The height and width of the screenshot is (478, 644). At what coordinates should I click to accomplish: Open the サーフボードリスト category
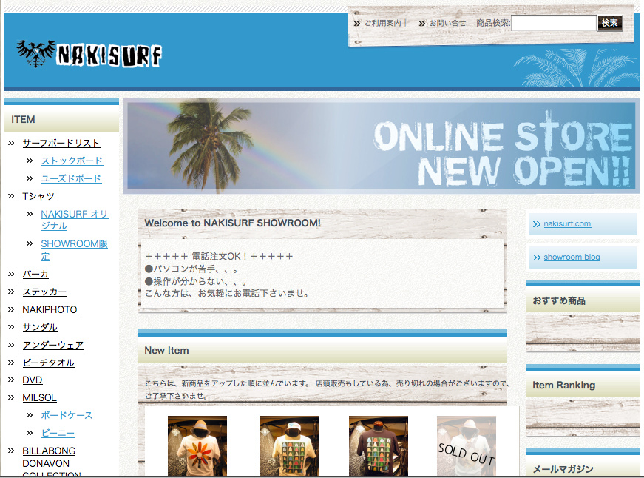point(61,143)
